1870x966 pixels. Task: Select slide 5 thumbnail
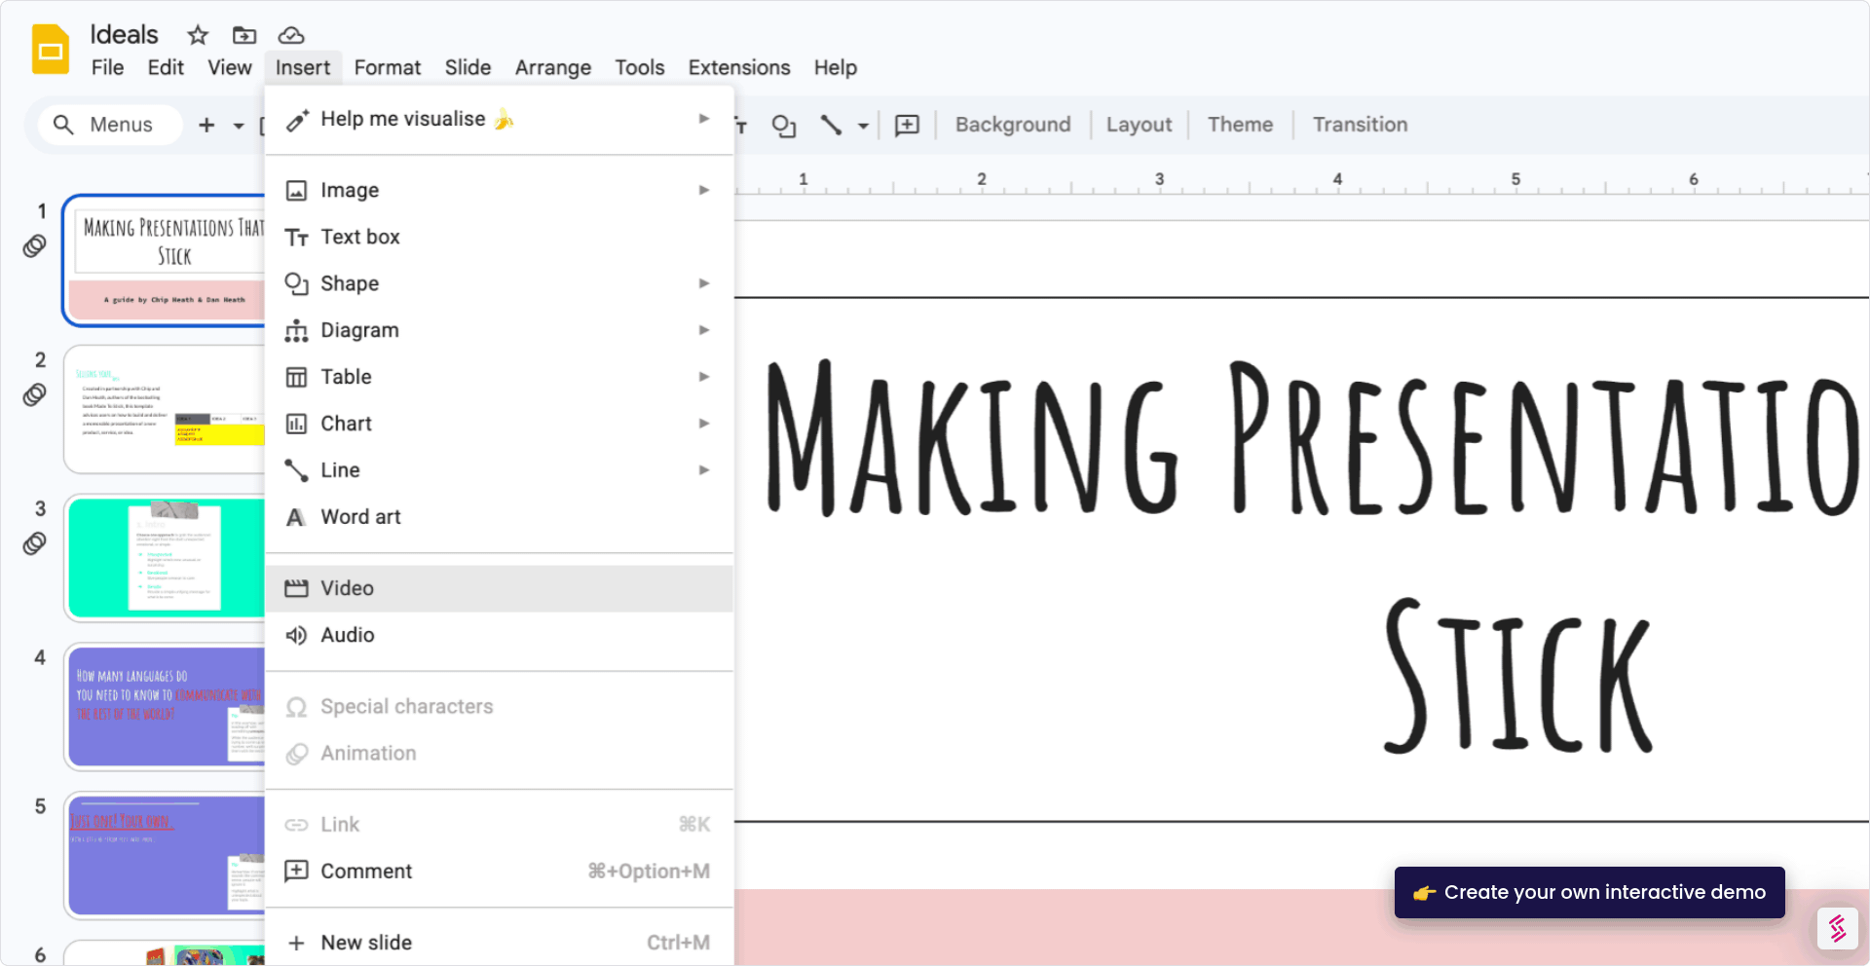point(166,856)
